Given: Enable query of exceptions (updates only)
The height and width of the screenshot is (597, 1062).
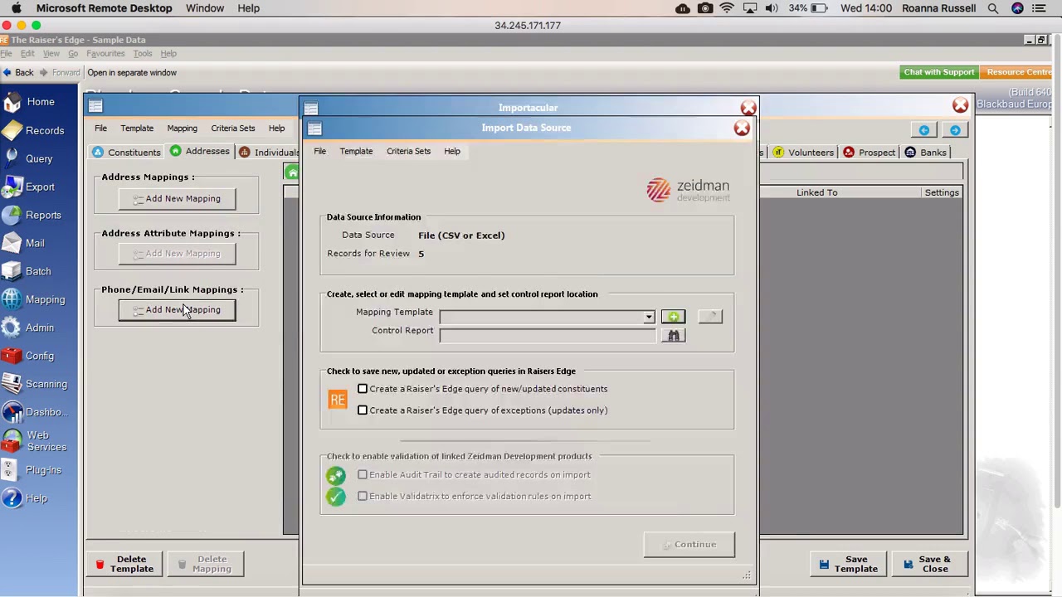Looking at the screenshot, I should (363, 410).
